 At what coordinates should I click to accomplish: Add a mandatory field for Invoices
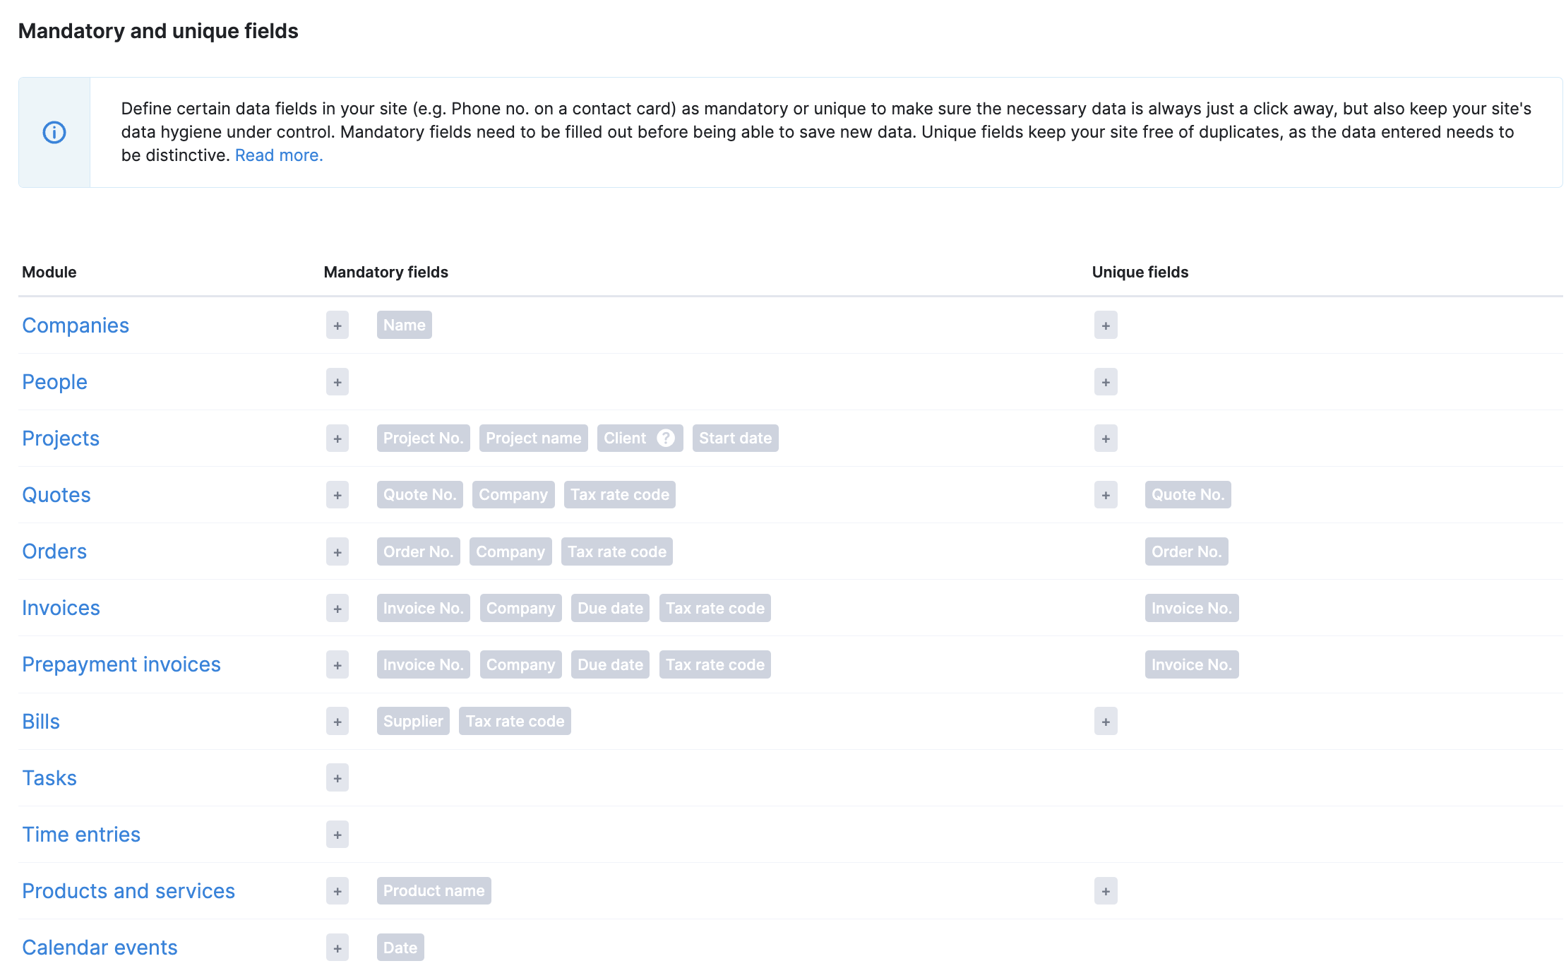(337, 608)
